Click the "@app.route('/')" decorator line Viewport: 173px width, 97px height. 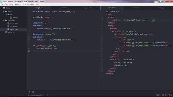coord(41,23)
